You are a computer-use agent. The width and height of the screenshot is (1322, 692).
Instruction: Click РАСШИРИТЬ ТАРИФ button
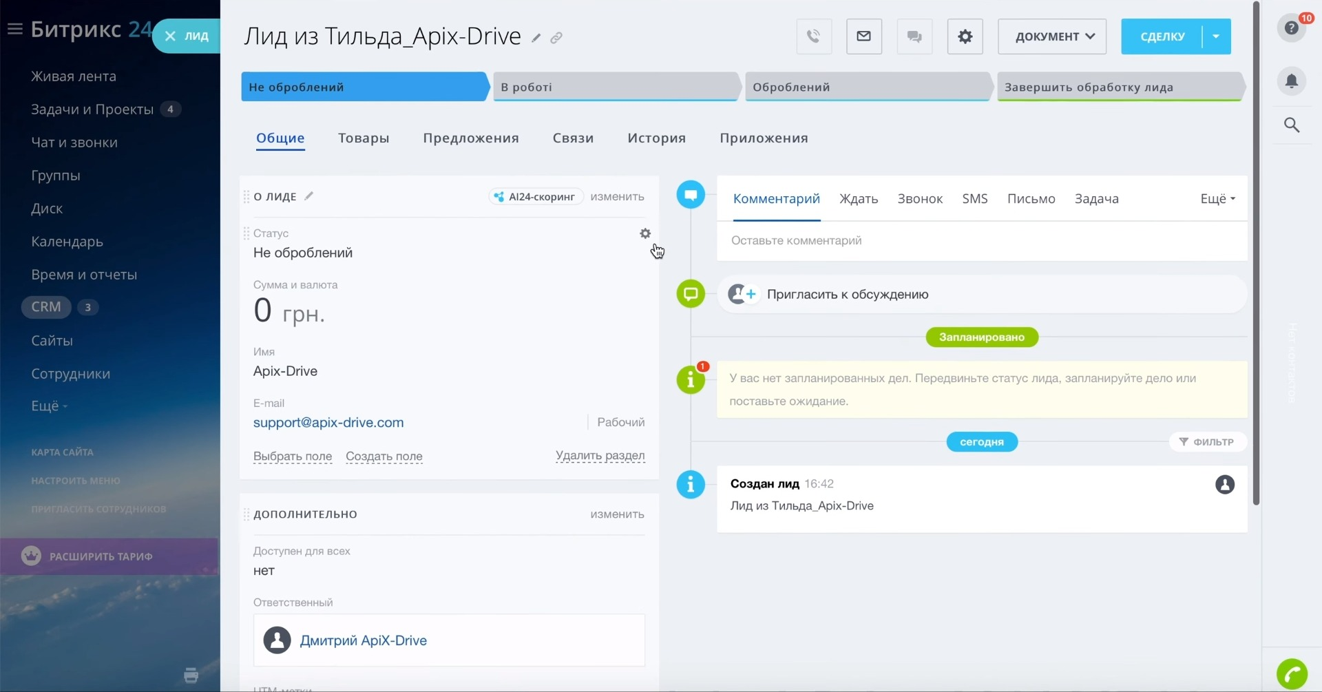(109, 556)
